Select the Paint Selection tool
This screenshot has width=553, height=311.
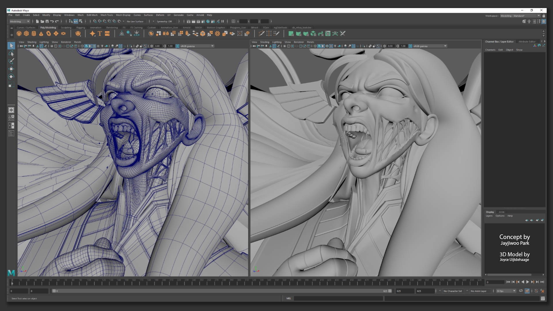[11, 61]
